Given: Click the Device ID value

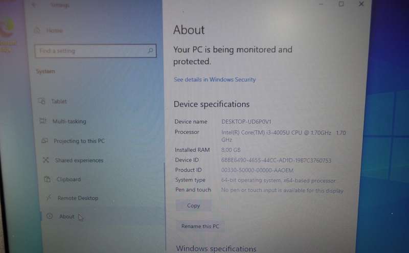Looking at the screenshot, I should pyautogui.click(x=276, y=160).
